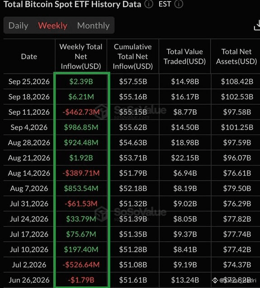Select the Weekly tab
Viewport: 260px width, 288px height.
[x=52, y=26]
